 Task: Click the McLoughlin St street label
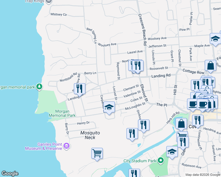[x=135, y=106]
